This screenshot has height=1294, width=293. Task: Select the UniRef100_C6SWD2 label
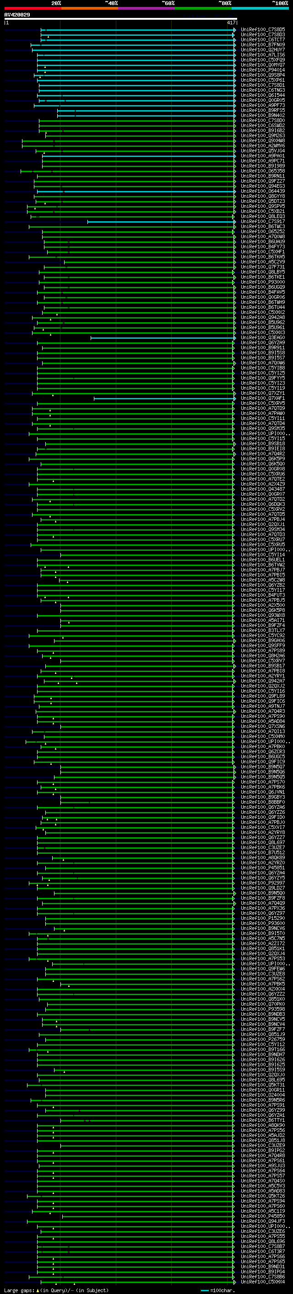[x=263, y=126]
